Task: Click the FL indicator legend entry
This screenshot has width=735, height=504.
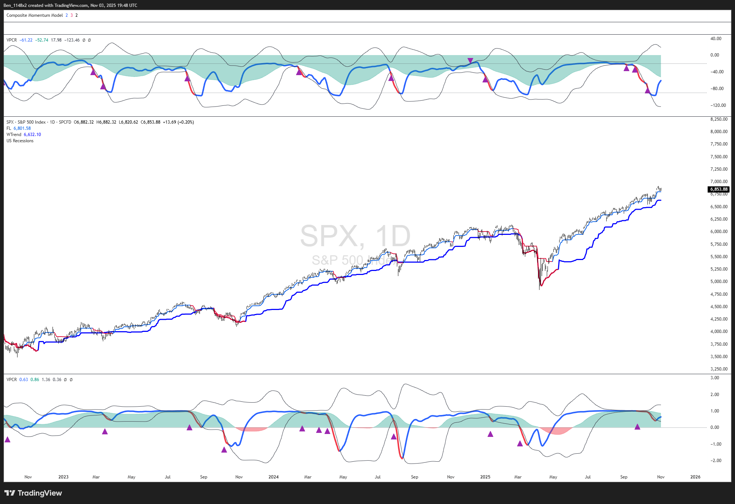Action: (9, 128)
